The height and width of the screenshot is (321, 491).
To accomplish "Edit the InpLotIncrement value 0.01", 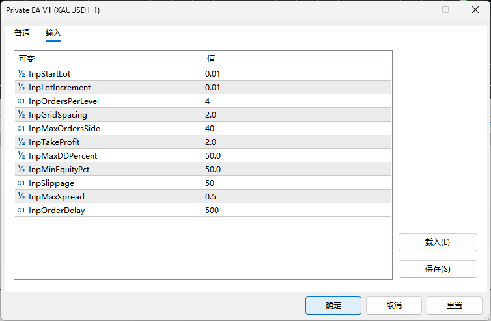I will click(x=297, y=88).
